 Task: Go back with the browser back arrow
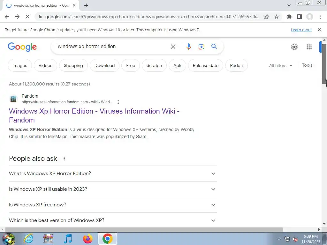(7, 17)
